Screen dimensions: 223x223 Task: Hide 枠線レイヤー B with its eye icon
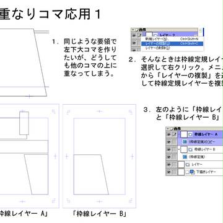(x=168, y=149)
